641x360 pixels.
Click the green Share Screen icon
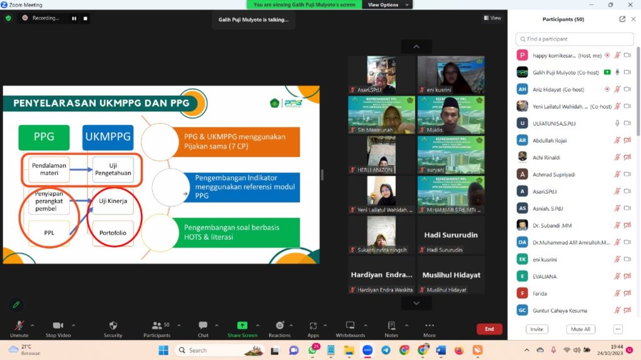(x=242, y=325)
